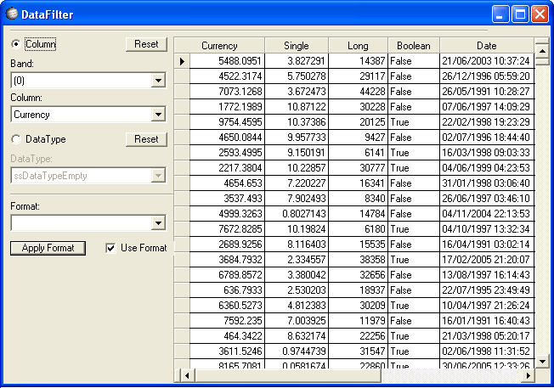The width and height of the screenshot is (554, 388).
Task: Click the horizontal scrollbar right arrow
Action: tap(528, 375)
